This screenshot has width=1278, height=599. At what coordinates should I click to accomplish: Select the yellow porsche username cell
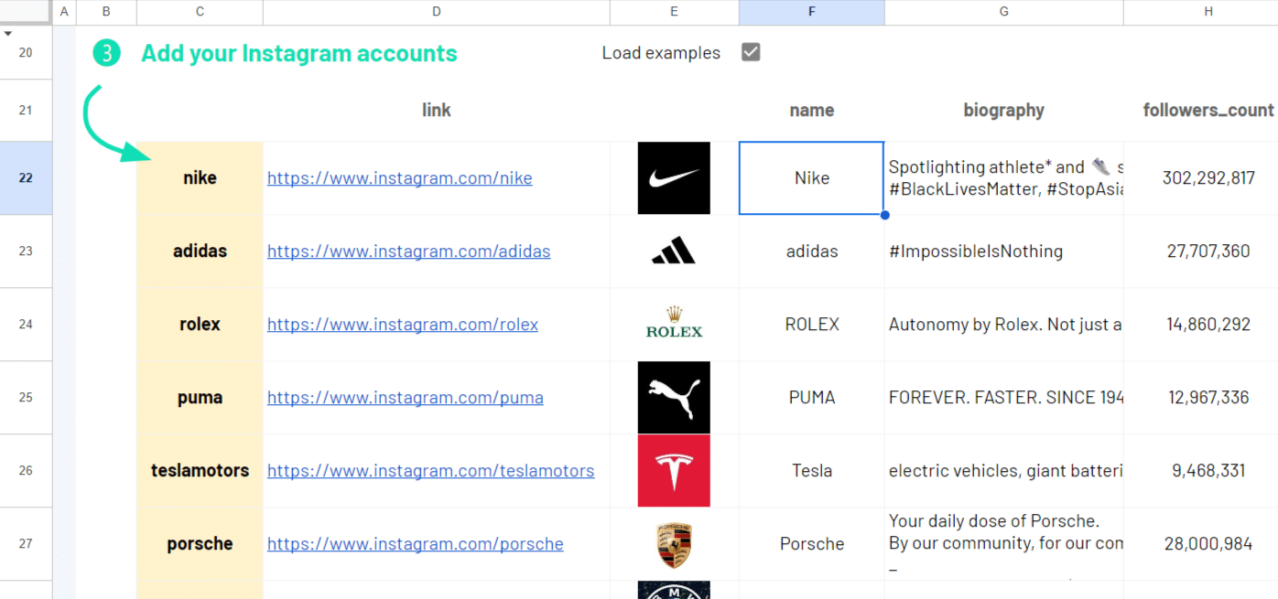click(x=200, y=544)
